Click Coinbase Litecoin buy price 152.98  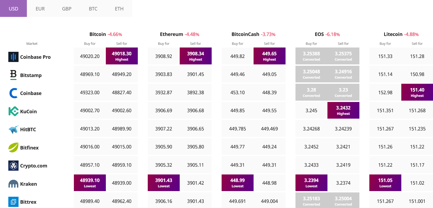coord(385,92)
